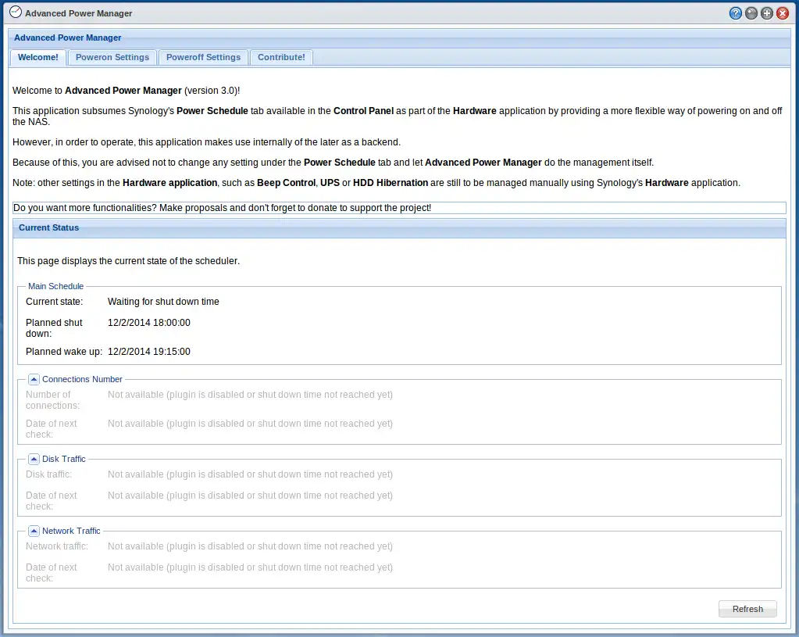The height and width of the screenshot is (637, 799).
Task: Collapse the Disk Traffic section
Action: tap(34, 459)
